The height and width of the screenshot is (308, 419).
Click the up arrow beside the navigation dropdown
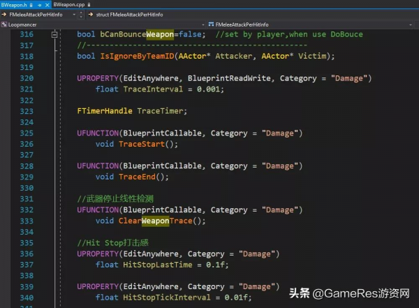81,13
